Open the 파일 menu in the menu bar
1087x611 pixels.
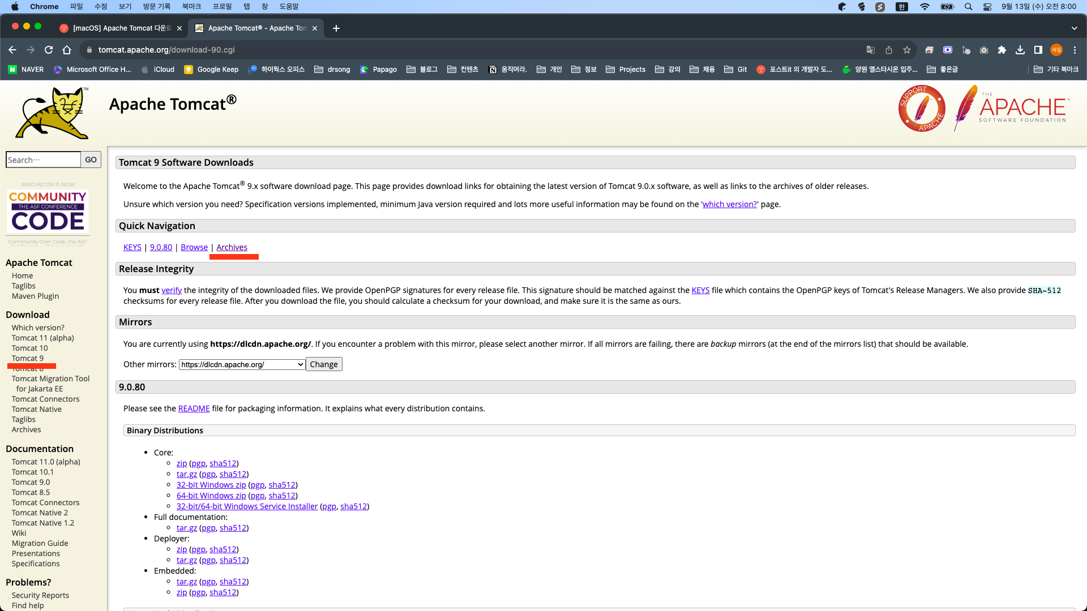(76, 7)
